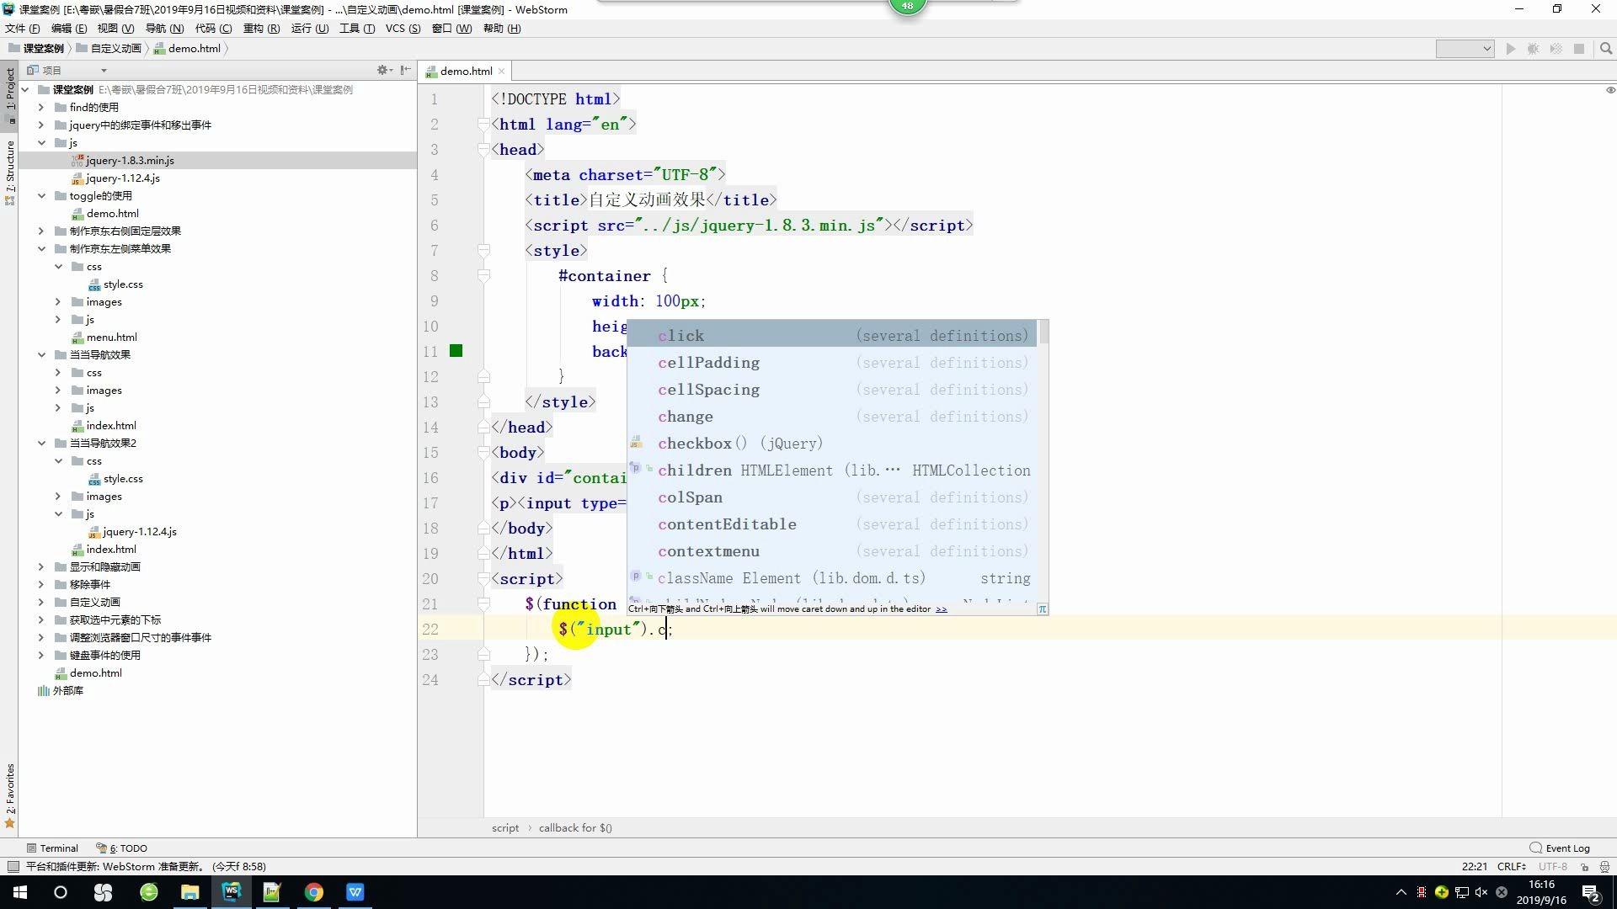Toggle tool window bars button in status bar
The height and width of the screenshot is (909, 1617).
point(12,866)
